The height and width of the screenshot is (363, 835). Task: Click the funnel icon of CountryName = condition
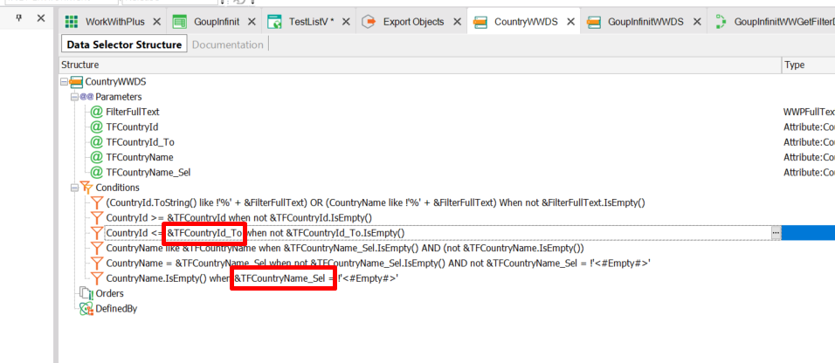[x=96, y=264]
